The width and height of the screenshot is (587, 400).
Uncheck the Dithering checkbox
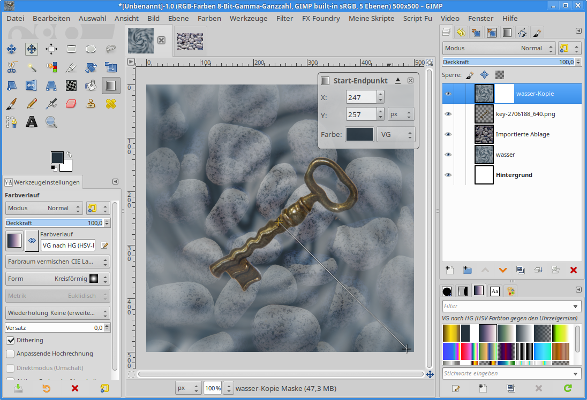tap(10, 340)
